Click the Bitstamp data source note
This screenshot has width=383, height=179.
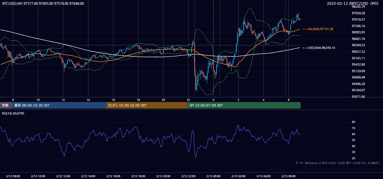pos(337,163)
